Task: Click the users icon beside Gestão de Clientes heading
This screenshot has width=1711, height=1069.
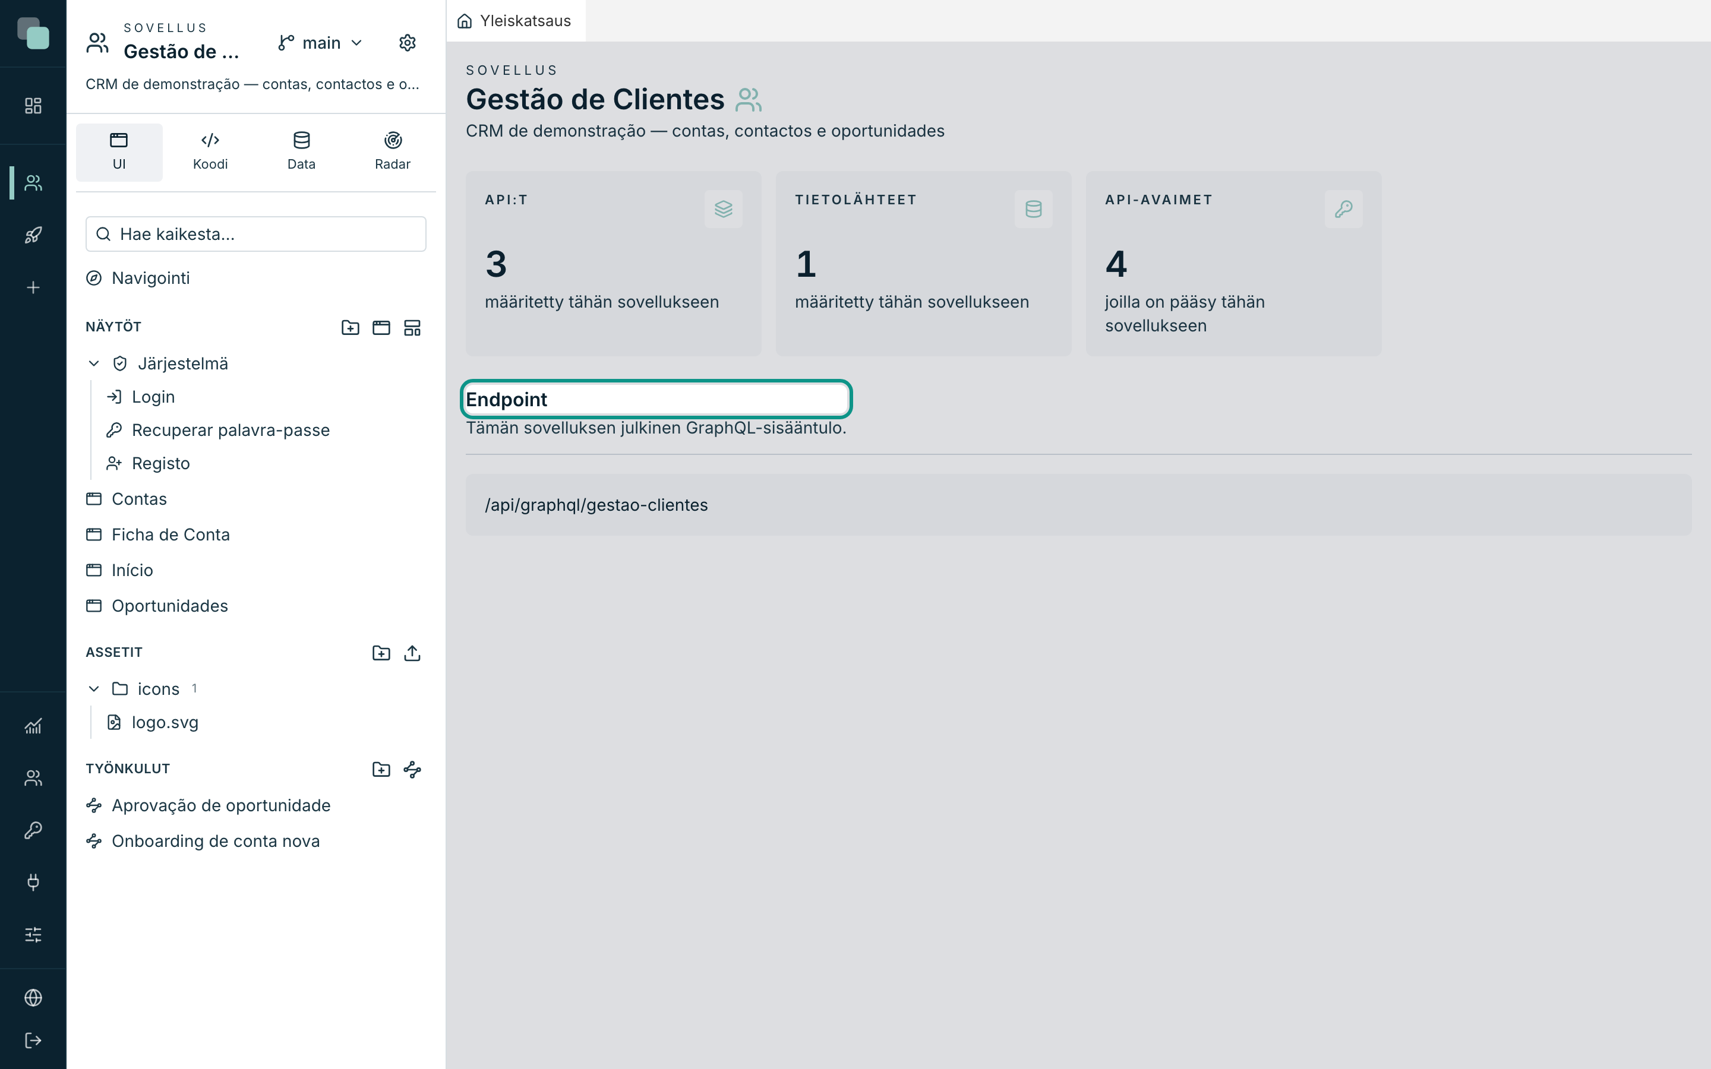Action: [748, 100]
